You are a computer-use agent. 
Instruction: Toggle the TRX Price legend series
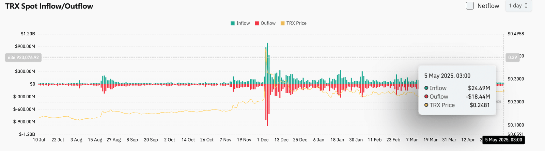coord(293,23)
